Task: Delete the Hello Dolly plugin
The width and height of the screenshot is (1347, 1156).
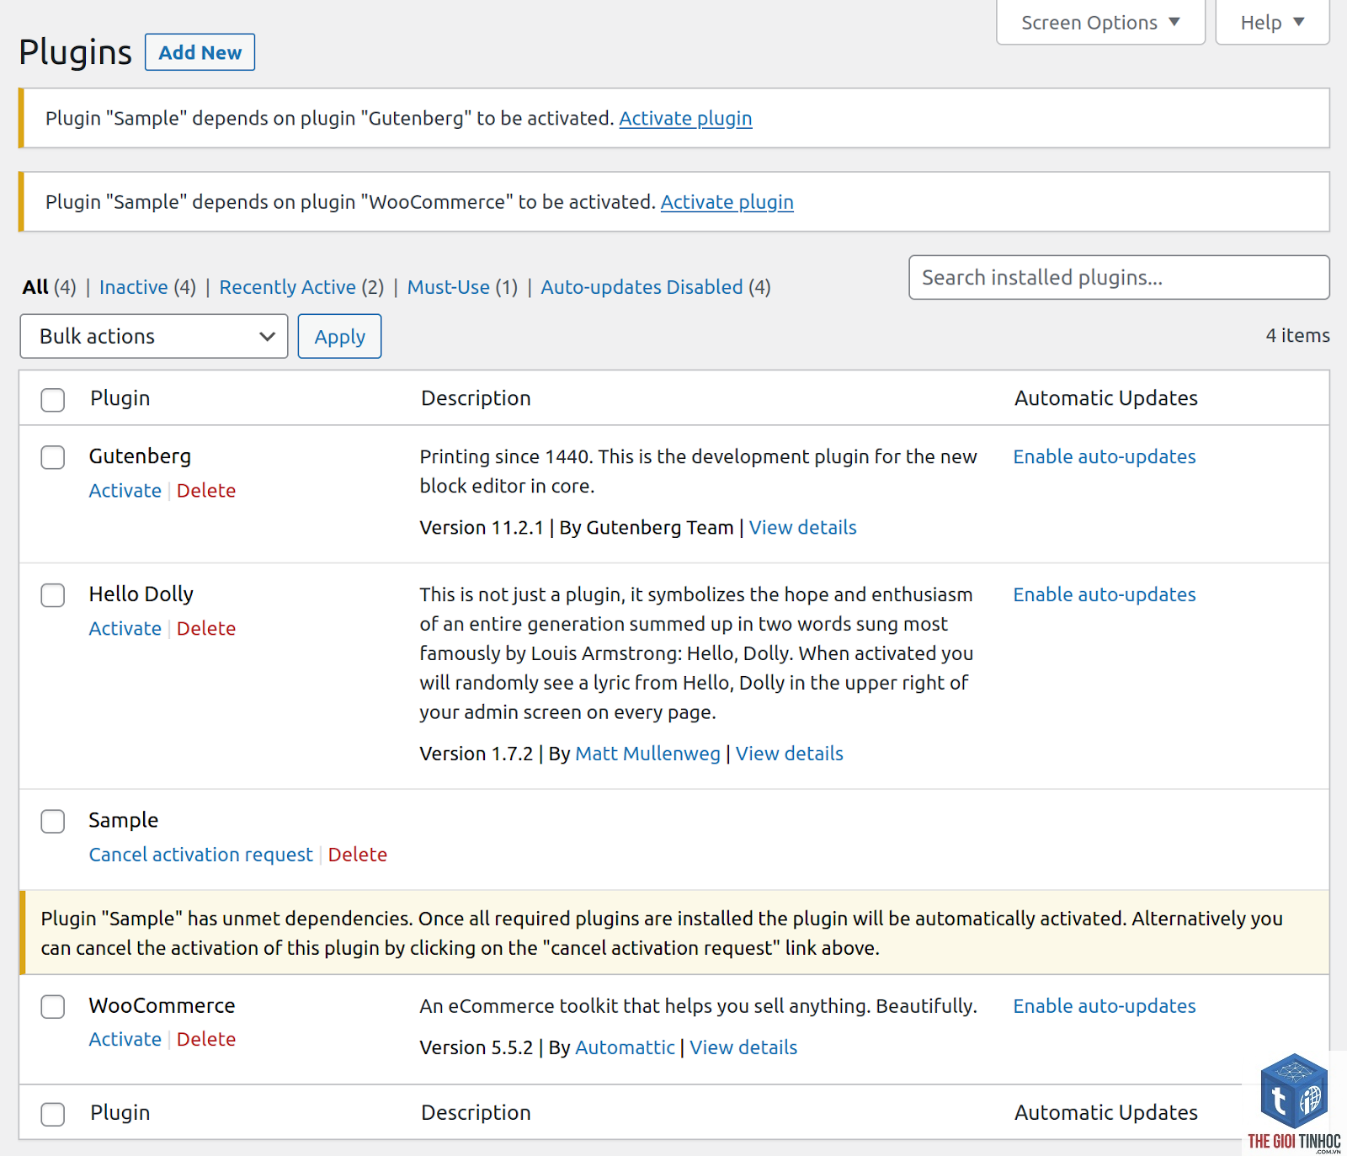Action: coord(206,629)
